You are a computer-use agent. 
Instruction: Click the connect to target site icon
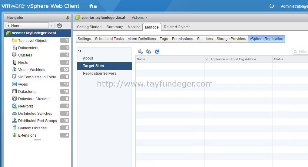[140, 52]
